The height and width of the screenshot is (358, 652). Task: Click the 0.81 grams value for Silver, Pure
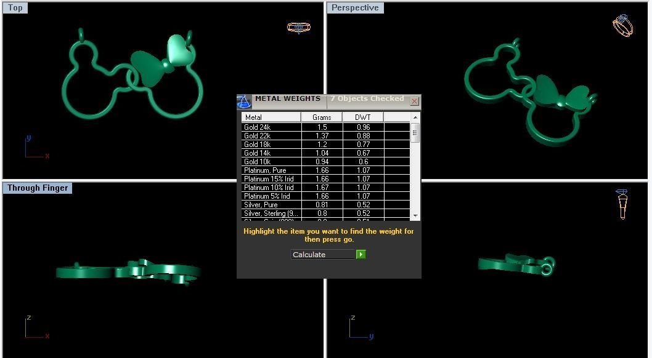[x=322, y=204]
